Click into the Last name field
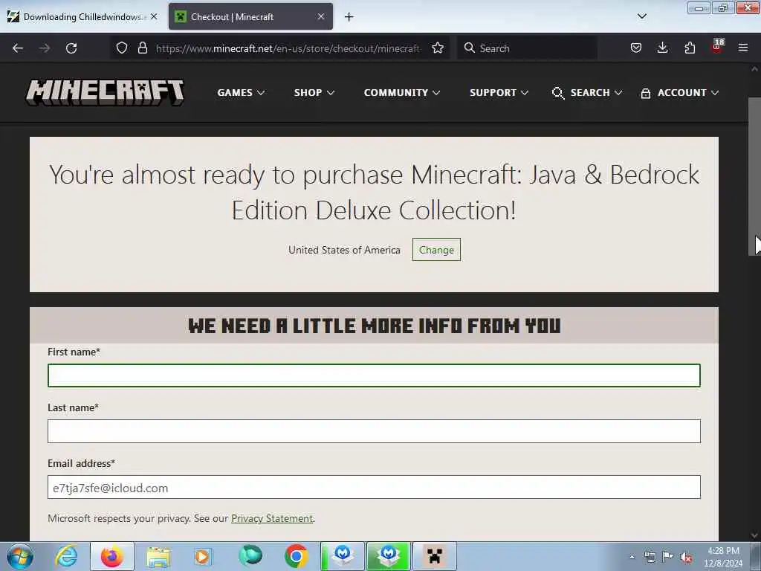The image size is (761, 571). coord(374,431)
